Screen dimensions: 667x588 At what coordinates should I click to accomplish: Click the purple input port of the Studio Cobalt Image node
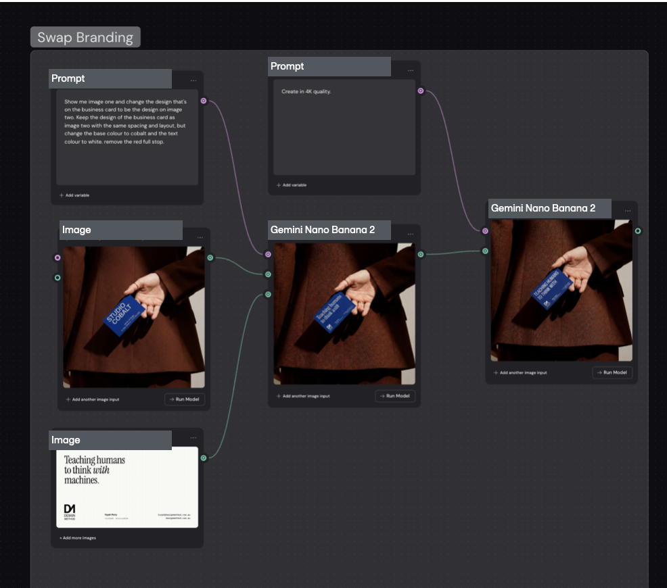pos(57,258)
